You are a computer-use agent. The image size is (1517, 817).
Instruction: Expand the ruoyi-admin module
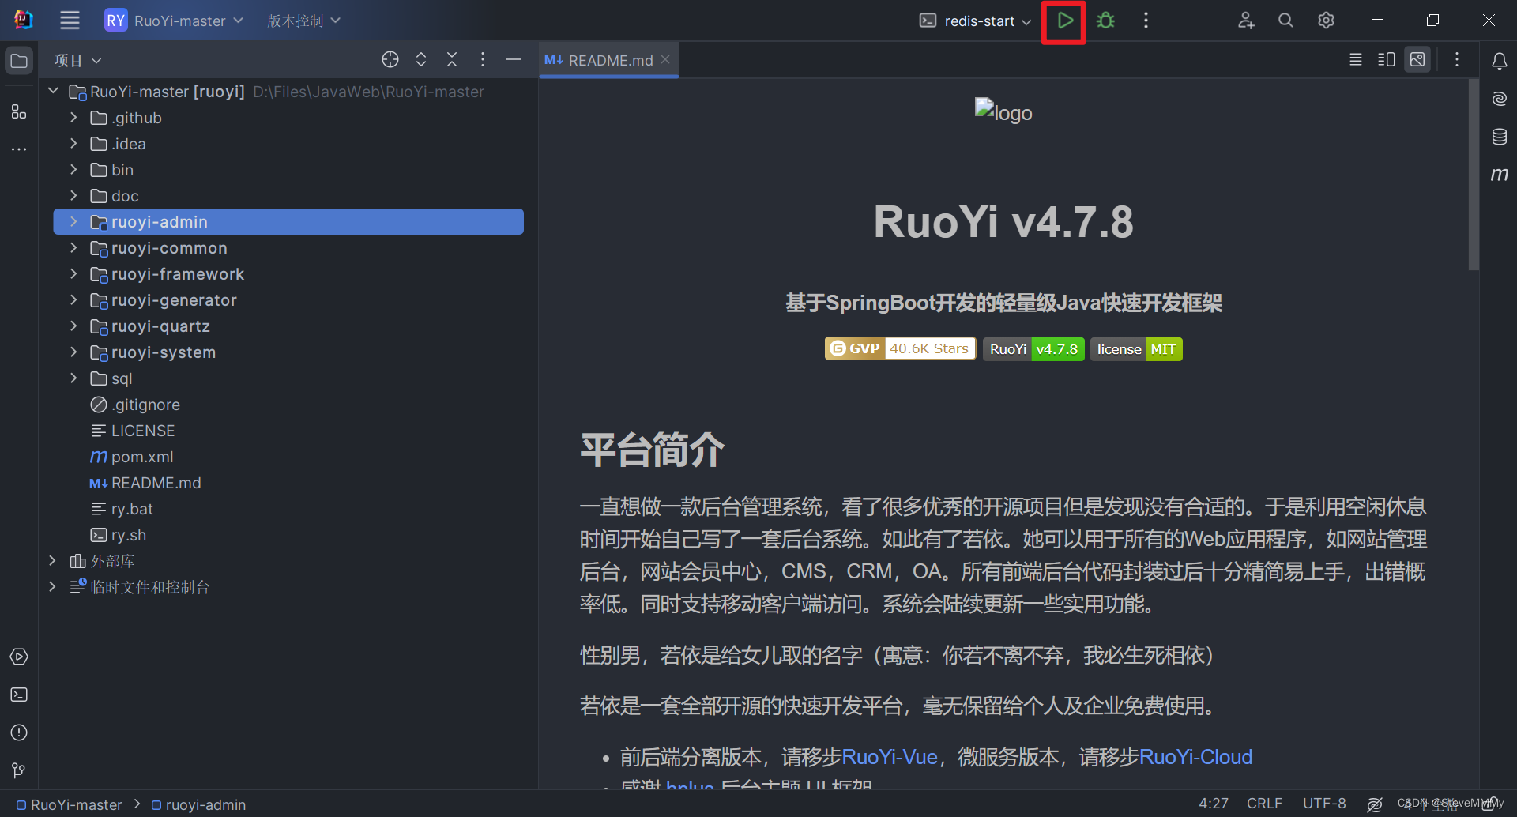pos(73,222)
